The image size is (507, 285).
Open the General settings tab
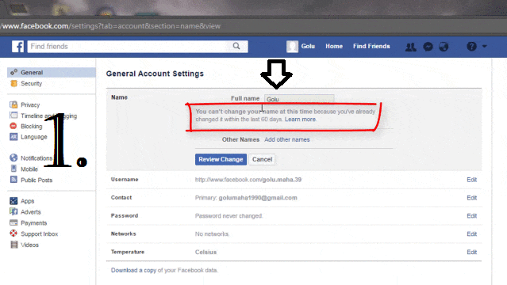(x=52, y=73)
